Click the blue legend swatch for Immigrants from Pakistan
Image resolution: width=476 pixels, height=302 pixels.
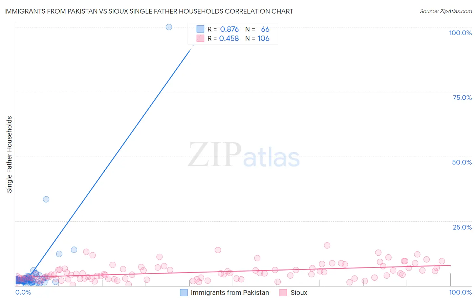tap(183, 293)
